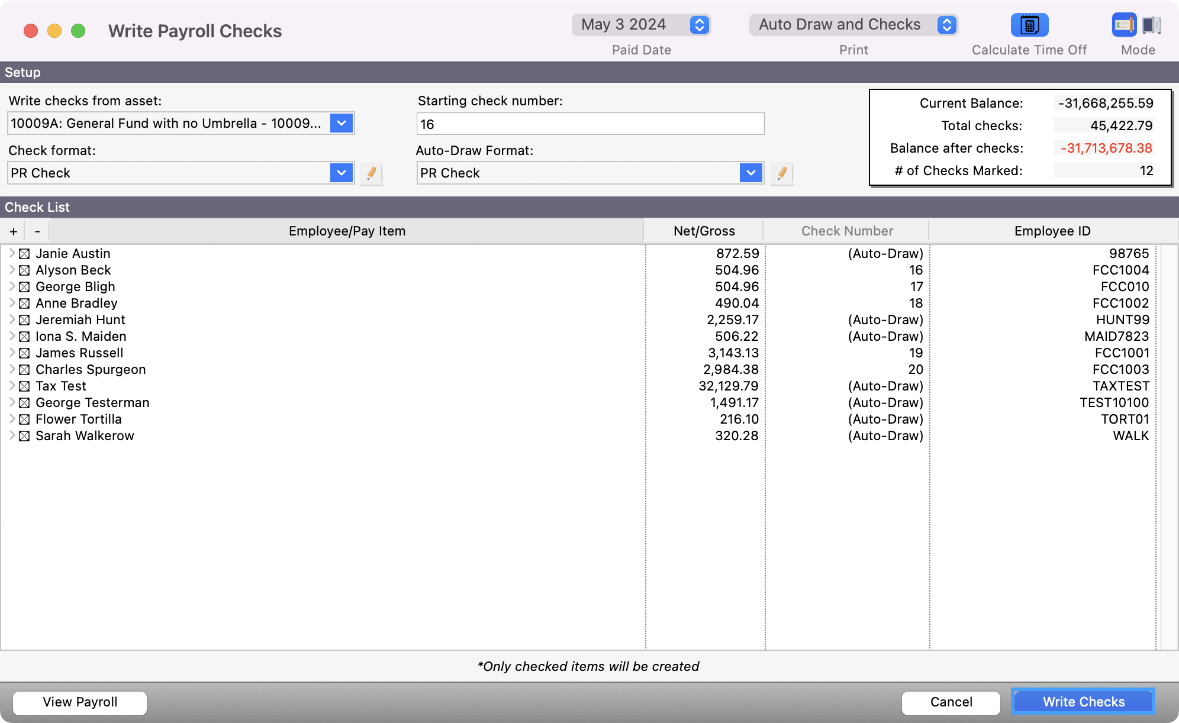Screen dimensions: 1179x723
Task: Uncheck Janie Austin's check box
Action: [x=24, y=254]
